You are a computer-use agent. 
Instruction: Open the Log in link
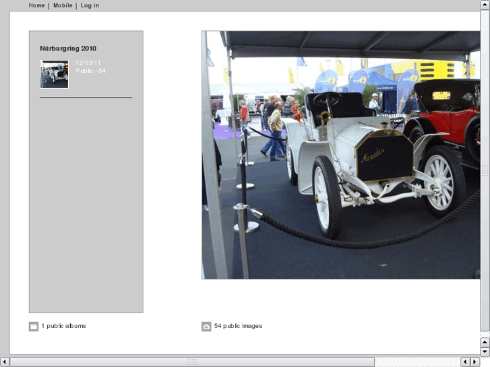90,5
